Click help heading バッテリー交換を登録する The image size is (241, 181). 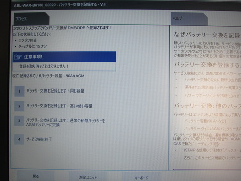point(207,65)
